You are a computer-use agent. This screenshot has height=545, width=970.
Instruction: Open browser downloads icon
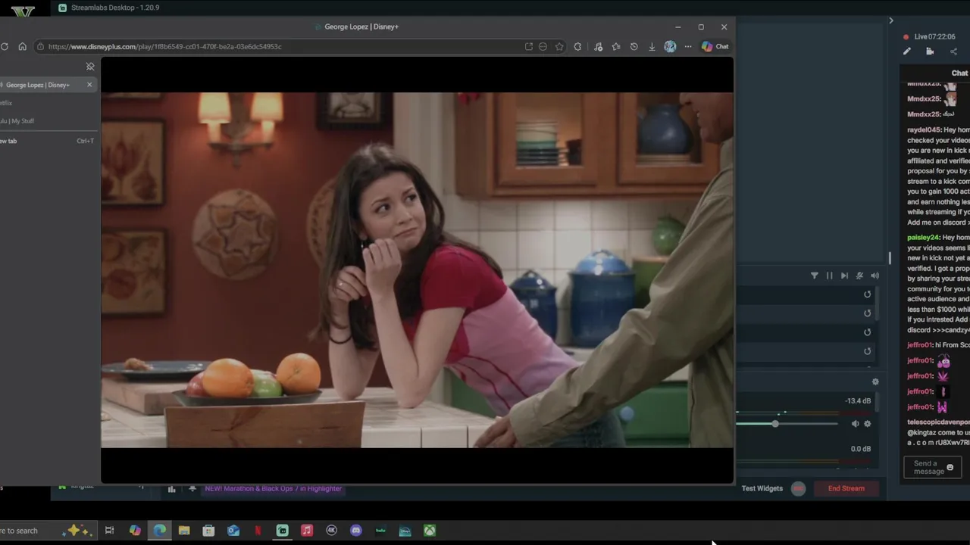pyautogui.click(x=652, y=46)
